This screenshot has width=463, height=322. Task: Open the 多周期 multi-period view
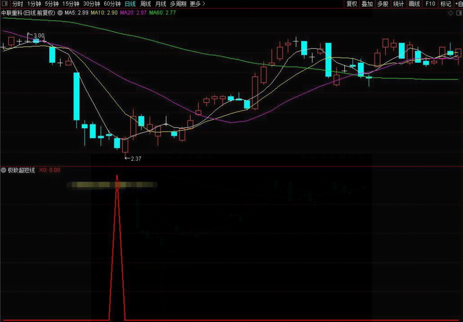[x=178, y=4]
